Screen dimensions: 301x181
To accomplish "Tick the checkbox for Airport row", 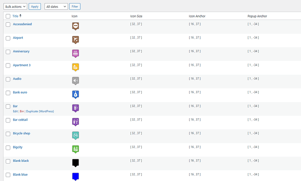I will pyautogui.click(x=8, y=38).
